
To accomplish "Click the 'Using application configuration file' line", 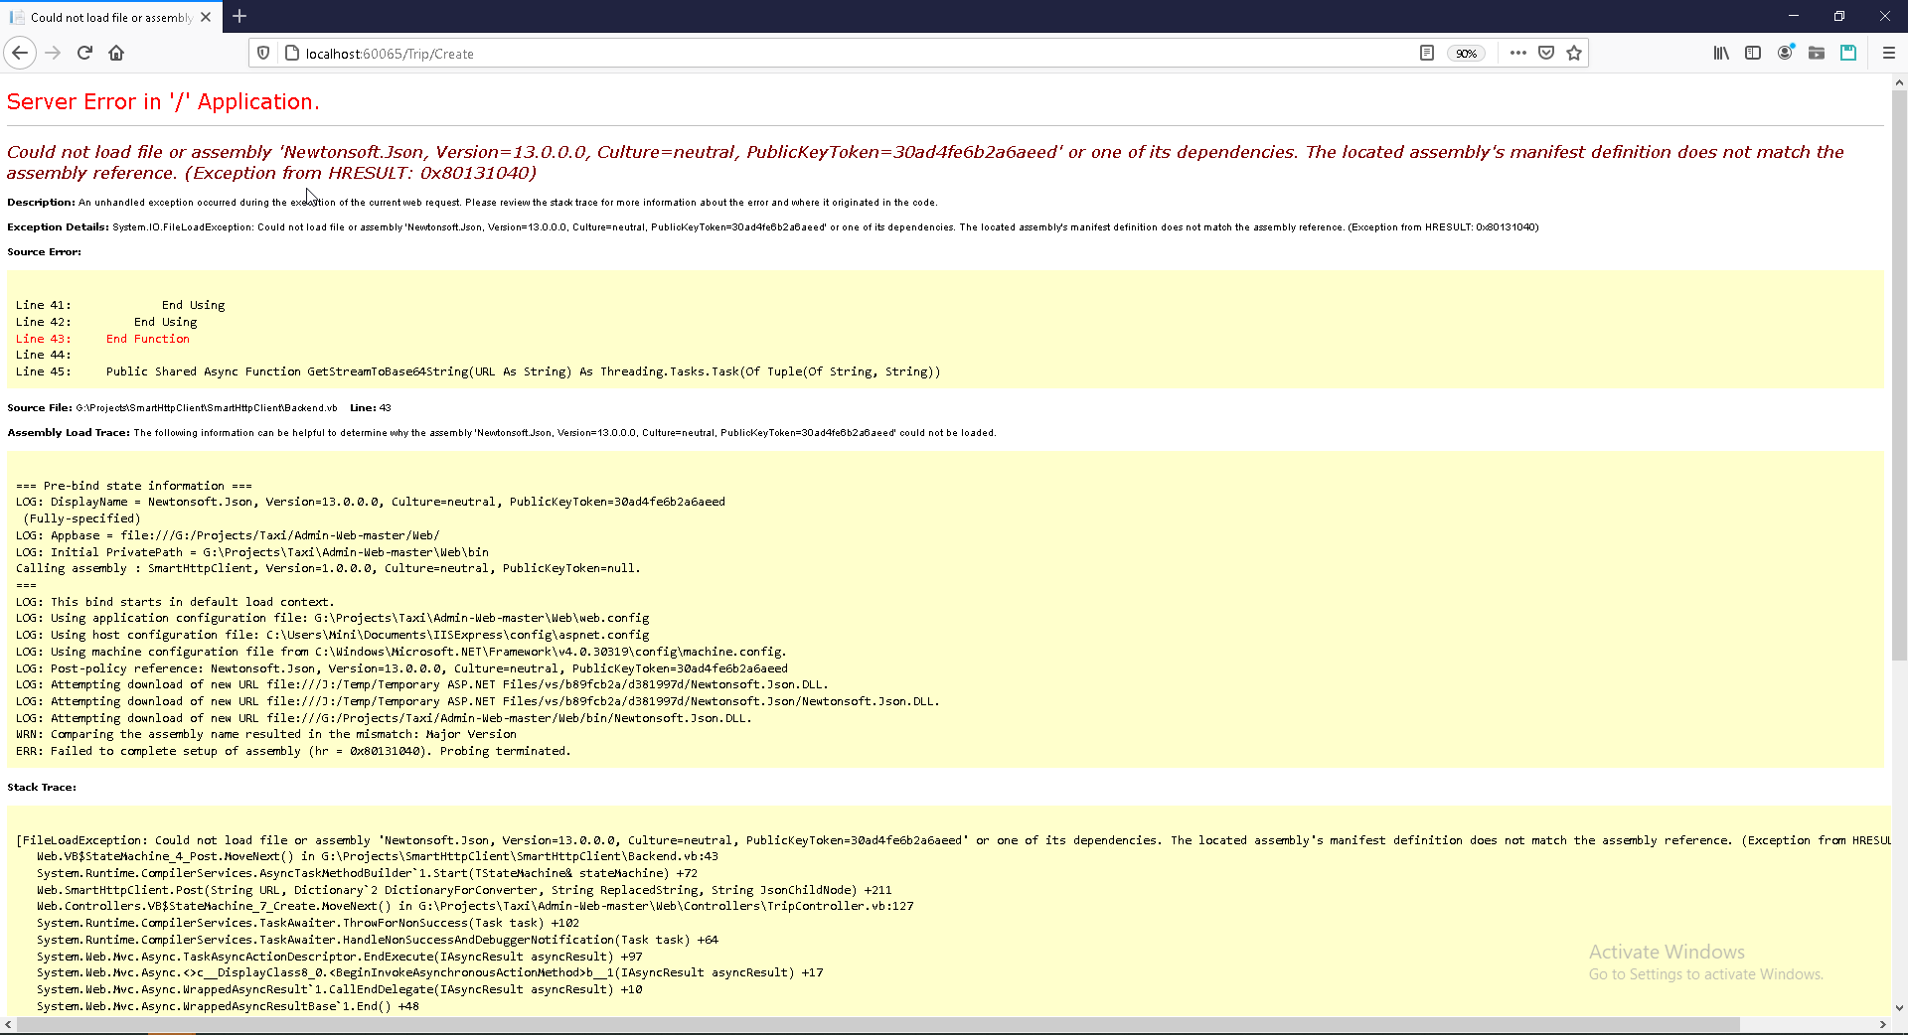I will pyautogui.click(x=333, y=618).
